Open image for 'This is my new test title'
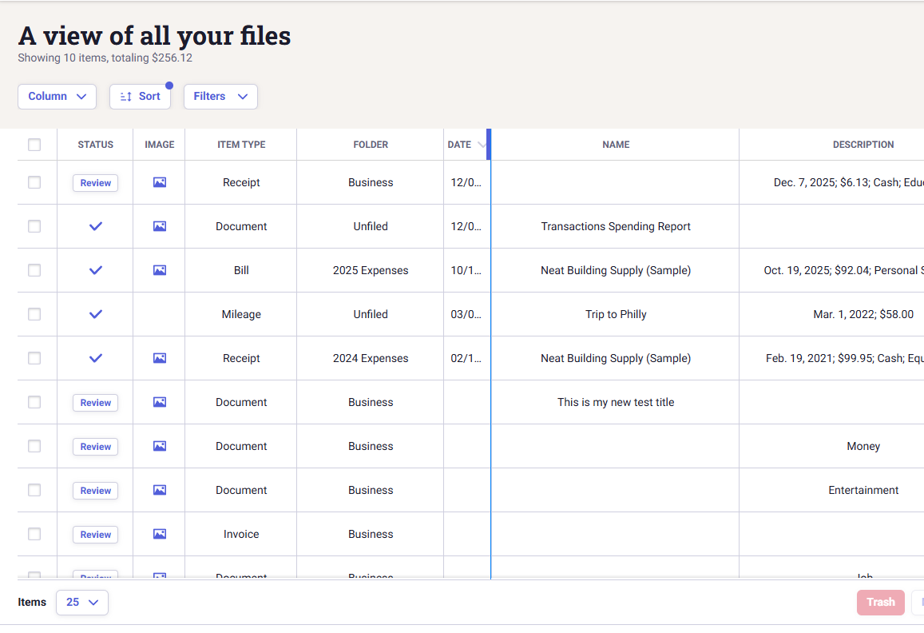Screen dimensions: 924x633 click(x=160, y=402)
